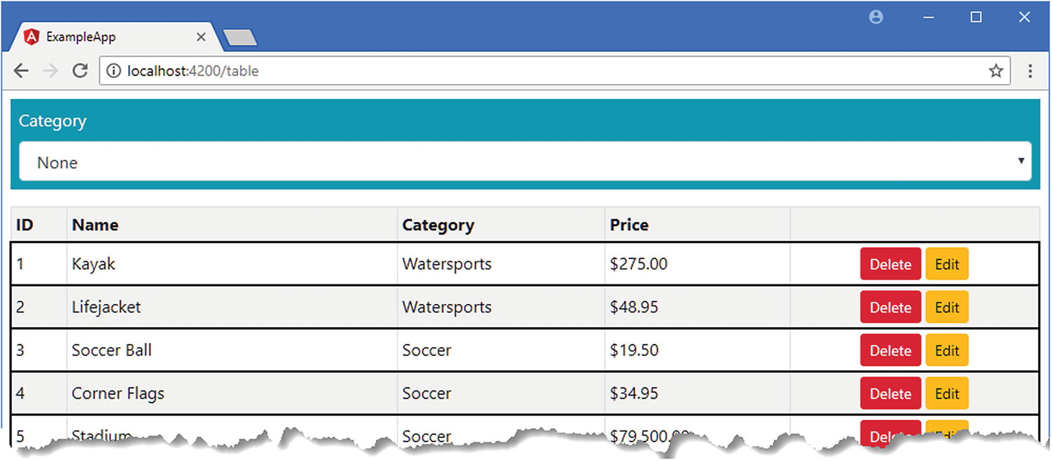This screenshot has width=1052, height=461.
Task: Close the ExampleApp tab
Action: [201, 37]
